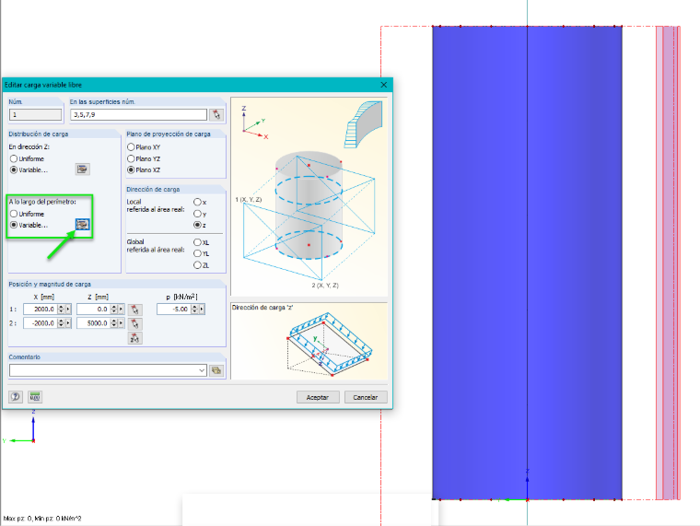This screenshot has width=700, height=526.
Task: Edit variable load parameters along the perimeter
Action: [x=82, y=225]
